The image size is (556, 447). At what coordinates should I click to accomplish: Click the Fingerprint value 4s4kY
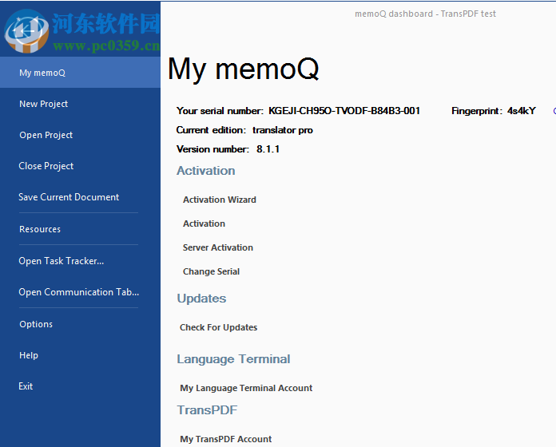pos(521,111)
